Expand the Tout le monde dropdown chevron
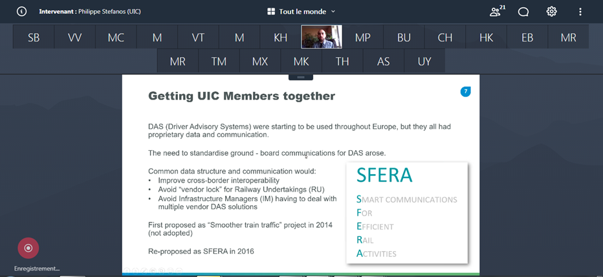Screen dimensions: 603x277 333,12
